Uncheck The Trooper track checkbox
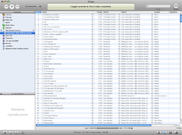The image size is (182, 135). coord(43,83)
